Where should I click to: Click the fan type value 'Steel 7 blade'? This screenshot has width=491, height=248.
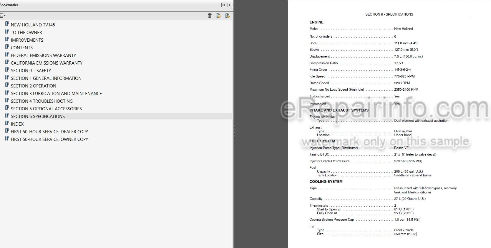coord(404,230)
